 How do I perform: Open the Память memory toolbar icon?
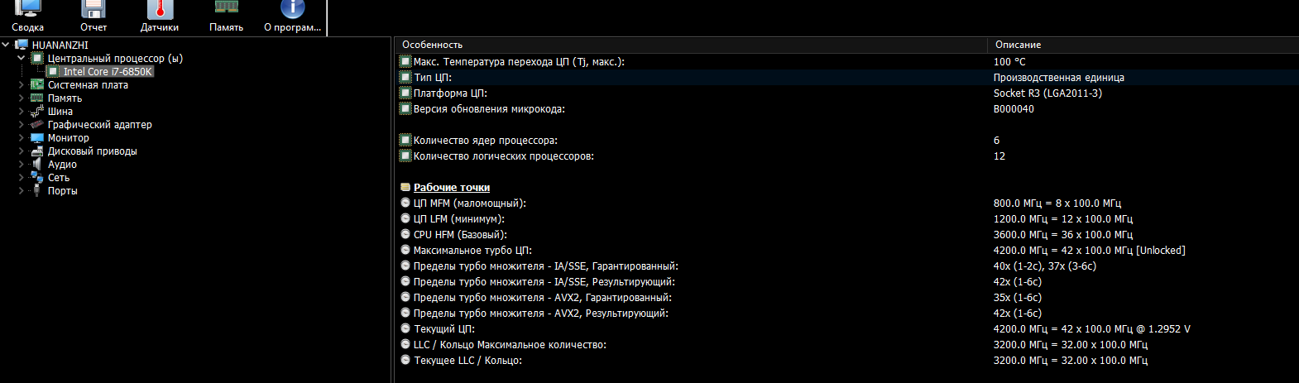[x=226, y=10]
